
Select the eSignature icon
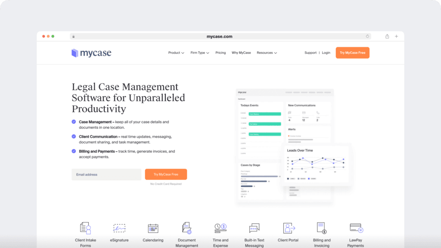pyautogui.click(x=119, y=228)
